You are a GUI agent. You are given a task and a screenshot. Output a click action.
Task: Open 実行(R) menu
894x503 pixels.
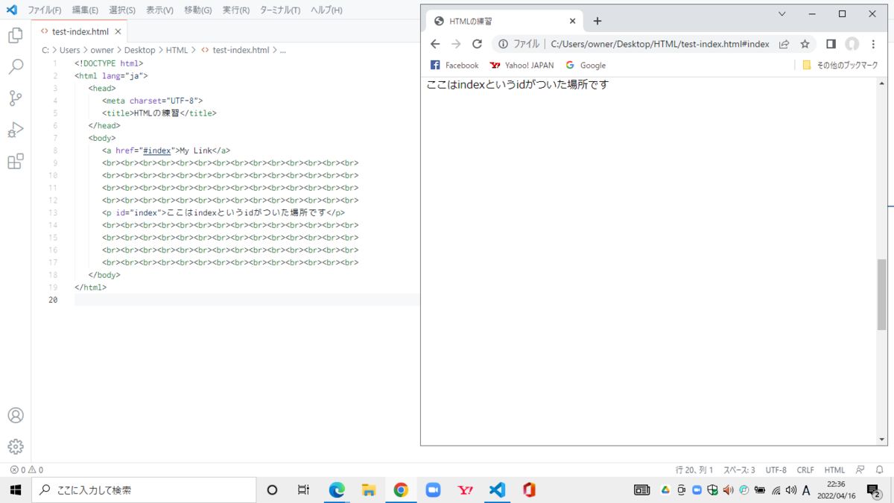click(235, 10)
